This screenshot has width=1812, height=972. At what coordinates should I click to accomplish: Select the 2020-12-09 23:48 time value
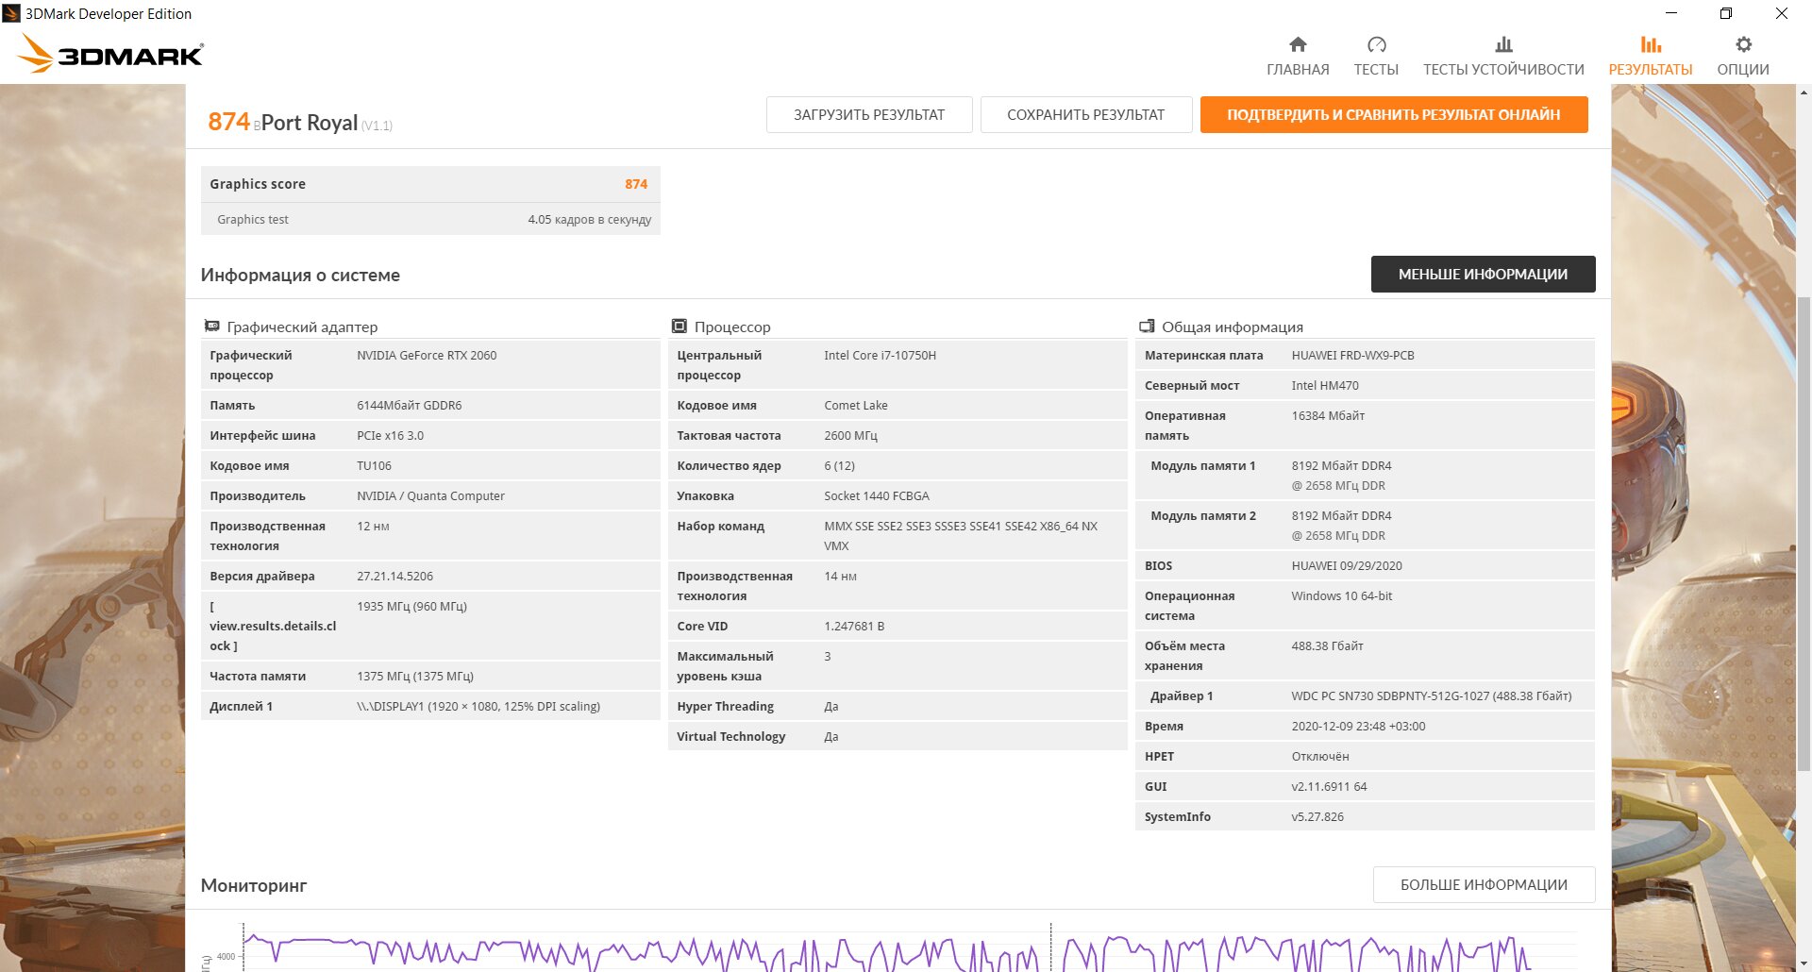click(1358, 727)
